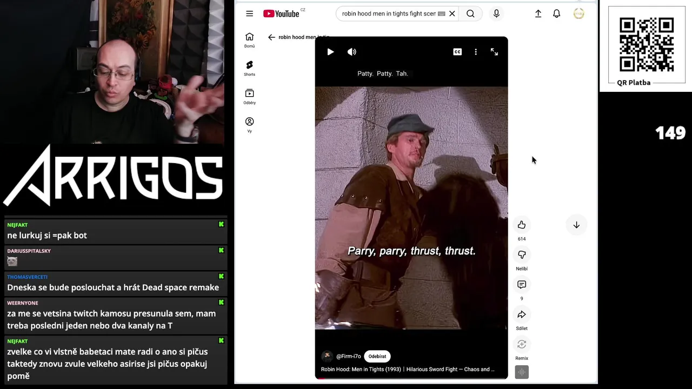Viewport: 692px width, 389px height.
Task: Click the green icon on THOMASVERCETI's message
Action: coord(221,277)
